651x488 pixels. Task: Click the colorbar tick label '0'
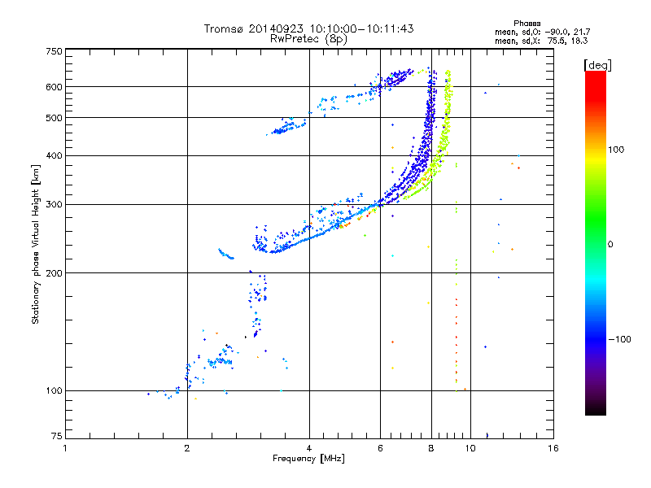click(610, 245)
